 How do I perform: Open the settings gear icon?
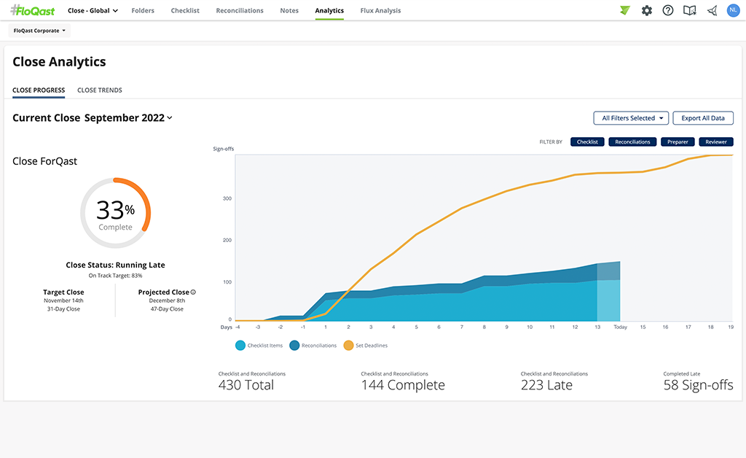pos(647,10)
